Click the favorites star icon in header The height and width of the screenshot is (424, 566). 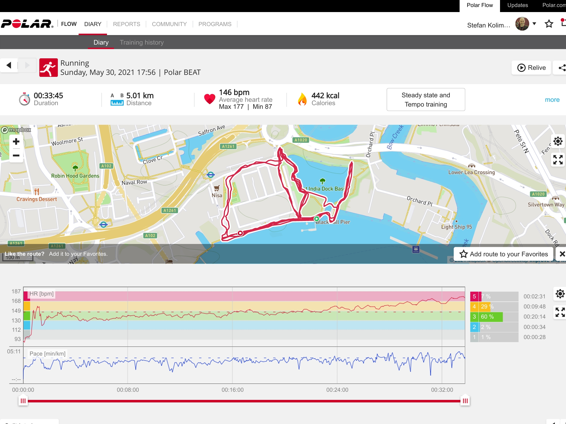coord(549,24)
